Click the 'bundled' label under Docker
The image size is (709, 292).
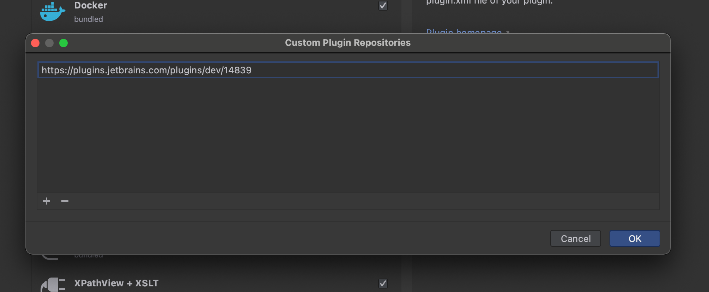pos(89,19)
